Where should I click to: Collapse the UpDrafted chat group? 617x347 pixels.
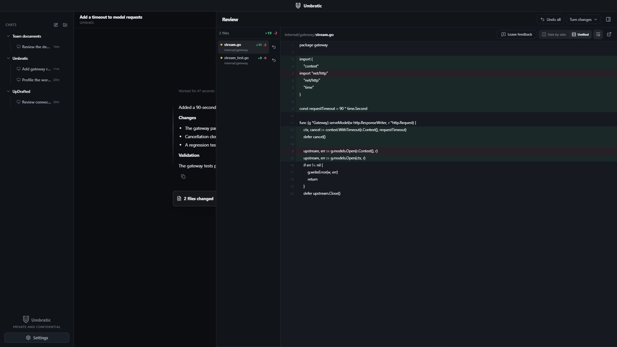8,92
